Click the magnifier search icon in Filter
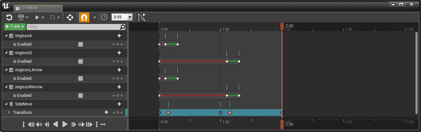Viewport: 421px width, 132px height. pos(123,27)
